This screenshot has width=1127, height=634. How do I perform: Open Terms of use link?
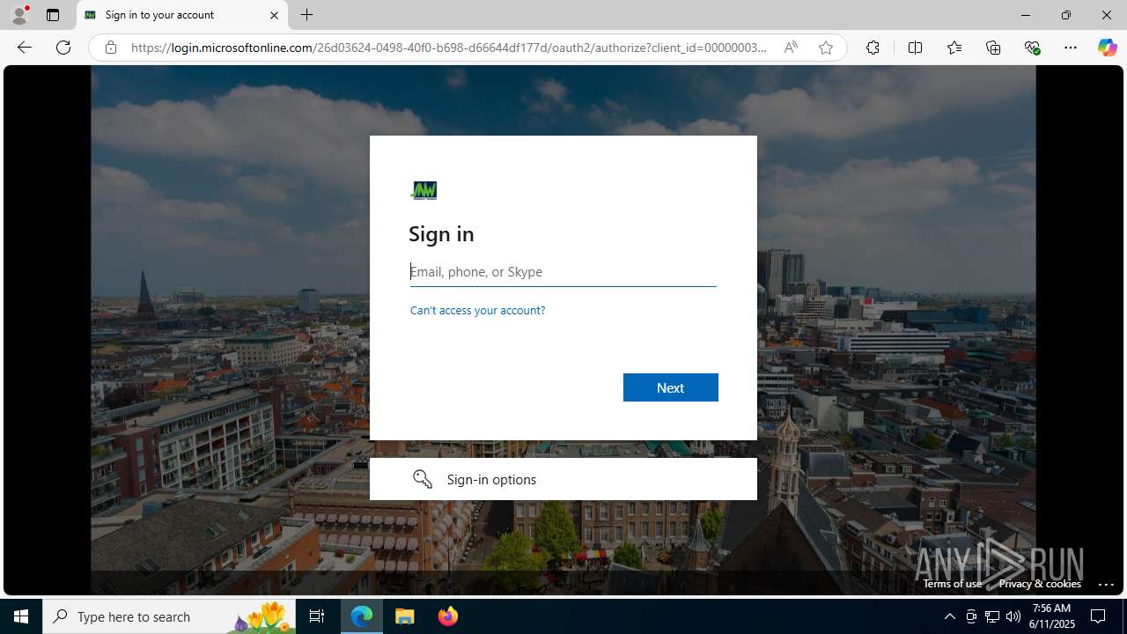[952, 584]
